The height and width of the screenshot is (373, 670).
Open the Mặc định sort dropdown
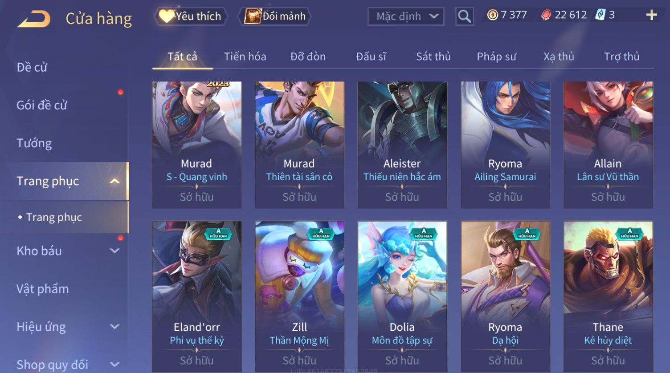pos(406,16)
